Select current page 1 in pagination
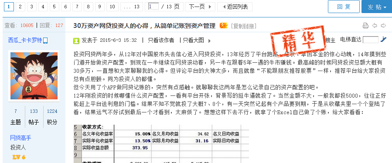The image size is (392, 163). click(x=9, y=7)
